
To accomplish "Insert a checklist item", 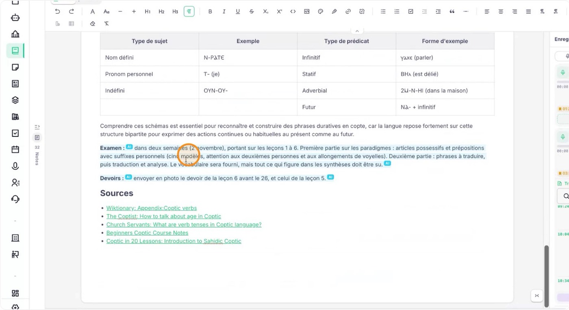I will click(x=410, y=11).
